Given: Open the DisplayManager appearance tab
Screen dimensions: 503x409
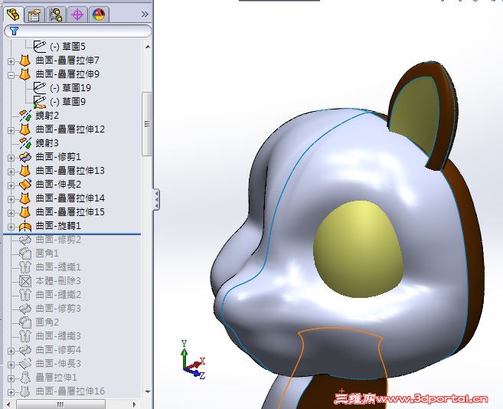Looking at the screenshot, I should tap(99, 15).
